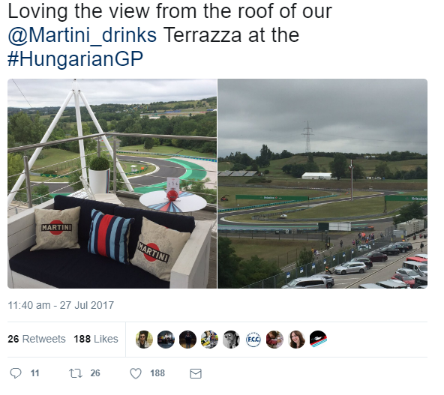Open the F.C.C. profile avatar
This screenshot has height=395, width=444.
[x=253, y=340]
